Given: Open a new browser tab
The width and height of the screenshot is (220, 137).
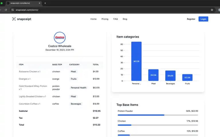Looking at the screenshot, I should pos(45,3).
